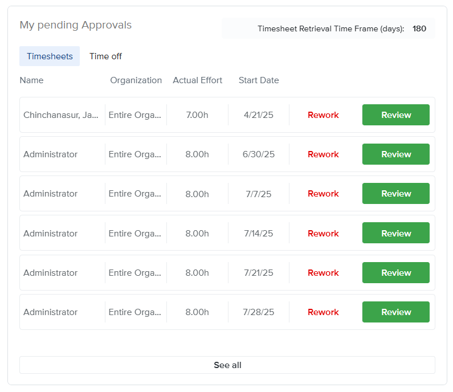Choose Rework on the 7/28/25 timesheet
Viewport: 453px width, 392px height.
(x=323, y=312)
